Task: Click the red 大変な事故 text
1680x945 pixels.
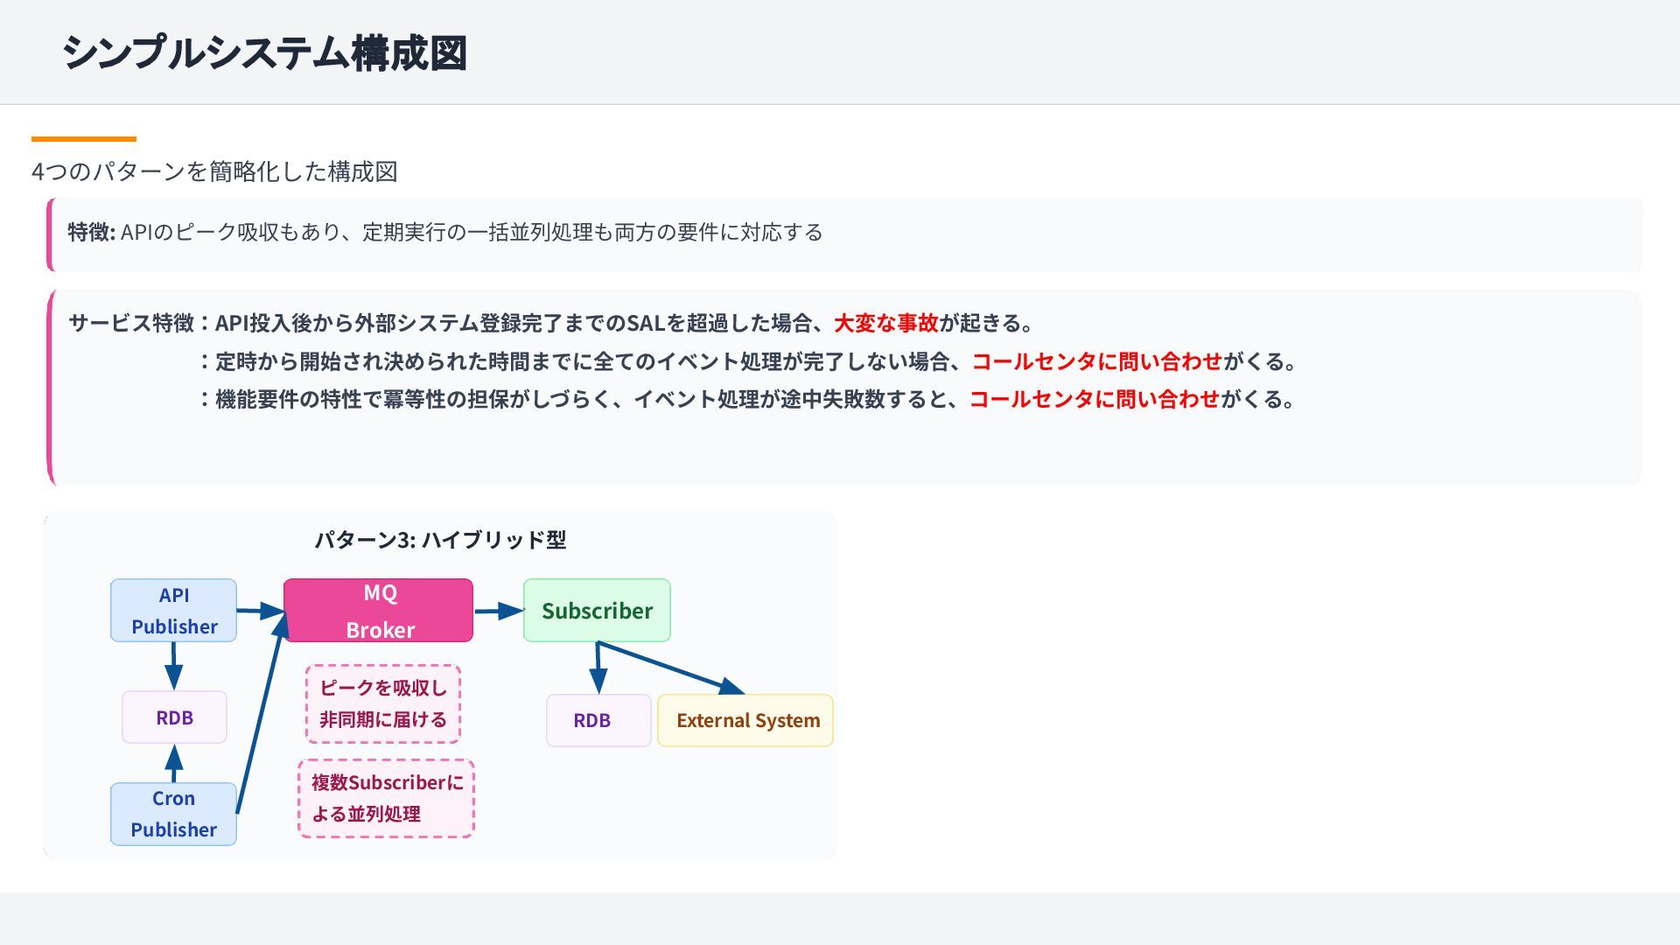Action: 885,323
